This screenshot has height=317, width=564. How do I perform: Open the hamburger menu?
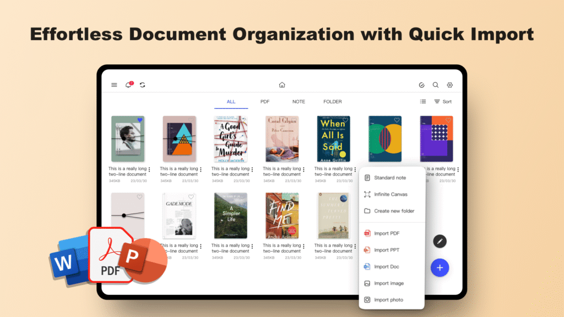click(114, 85)
